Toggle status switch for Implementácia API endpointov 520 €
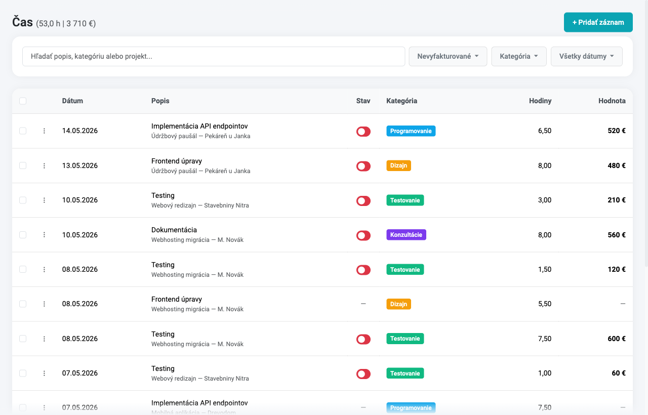 [363, 132]
